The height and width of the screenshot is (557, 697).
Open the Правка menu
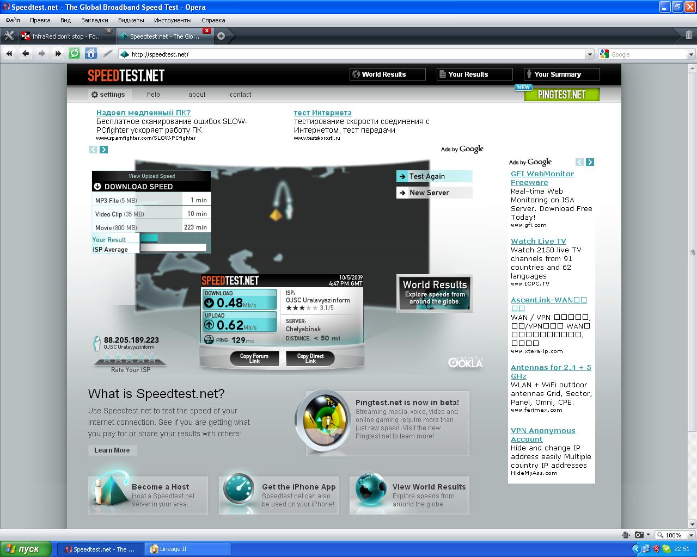[x=40, y=20]
